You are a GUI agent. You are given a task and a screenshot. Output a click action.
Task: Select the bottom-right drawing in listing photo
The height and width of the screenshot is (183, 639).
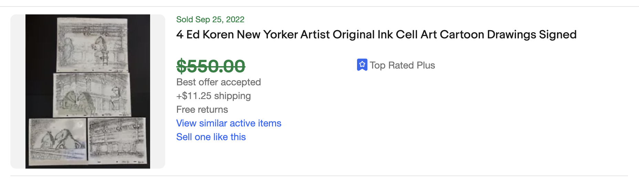coord(117,140)
